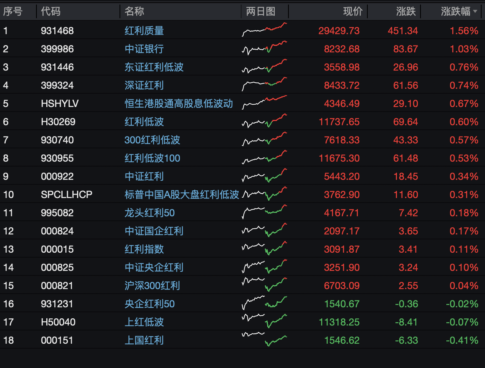View 上国红利 two-day mini chart

click(x=265, y=339)
